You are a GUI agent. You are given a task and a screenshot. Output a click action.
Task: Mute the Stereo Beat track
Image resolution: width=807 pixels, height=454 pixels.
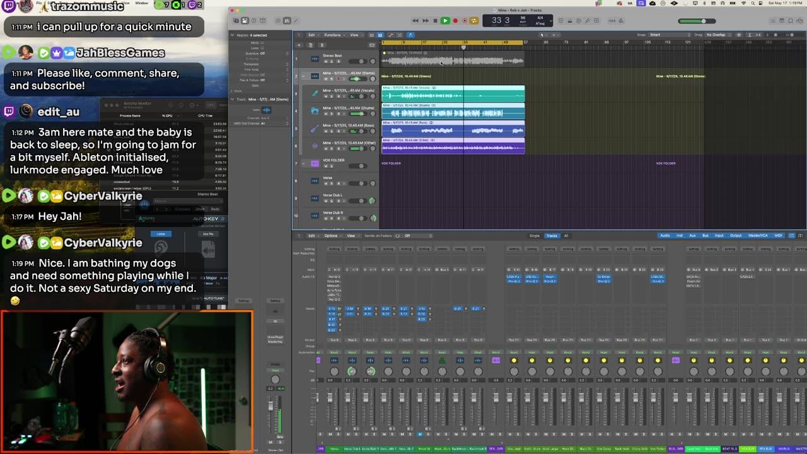325,62
